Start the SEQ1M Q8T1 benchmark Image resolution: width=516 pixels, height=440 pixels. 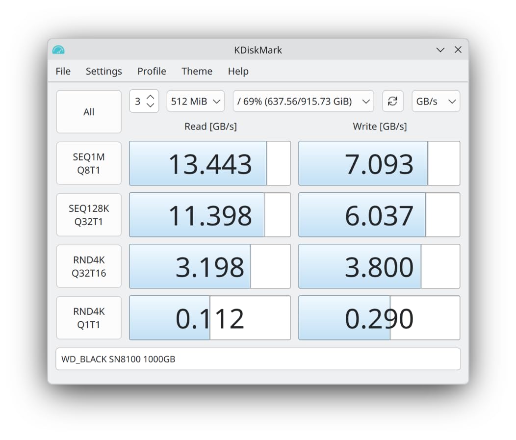click(89, 163)
